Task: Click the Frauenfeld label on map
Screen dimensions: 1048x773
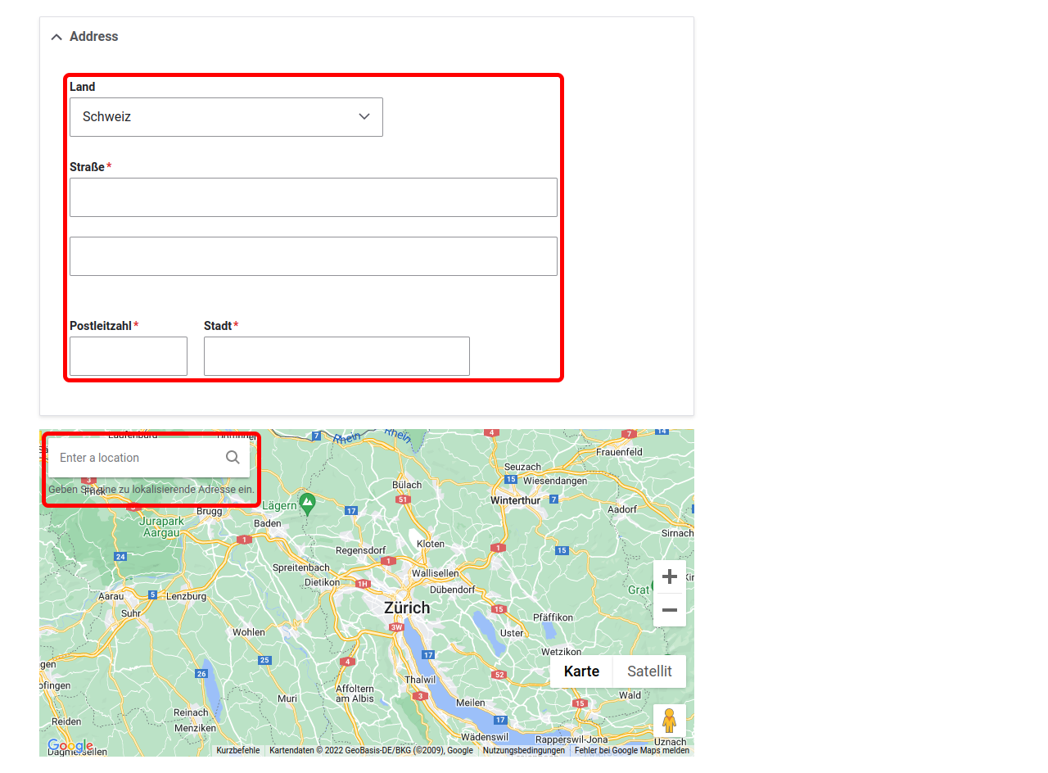Action: [619, 452]
